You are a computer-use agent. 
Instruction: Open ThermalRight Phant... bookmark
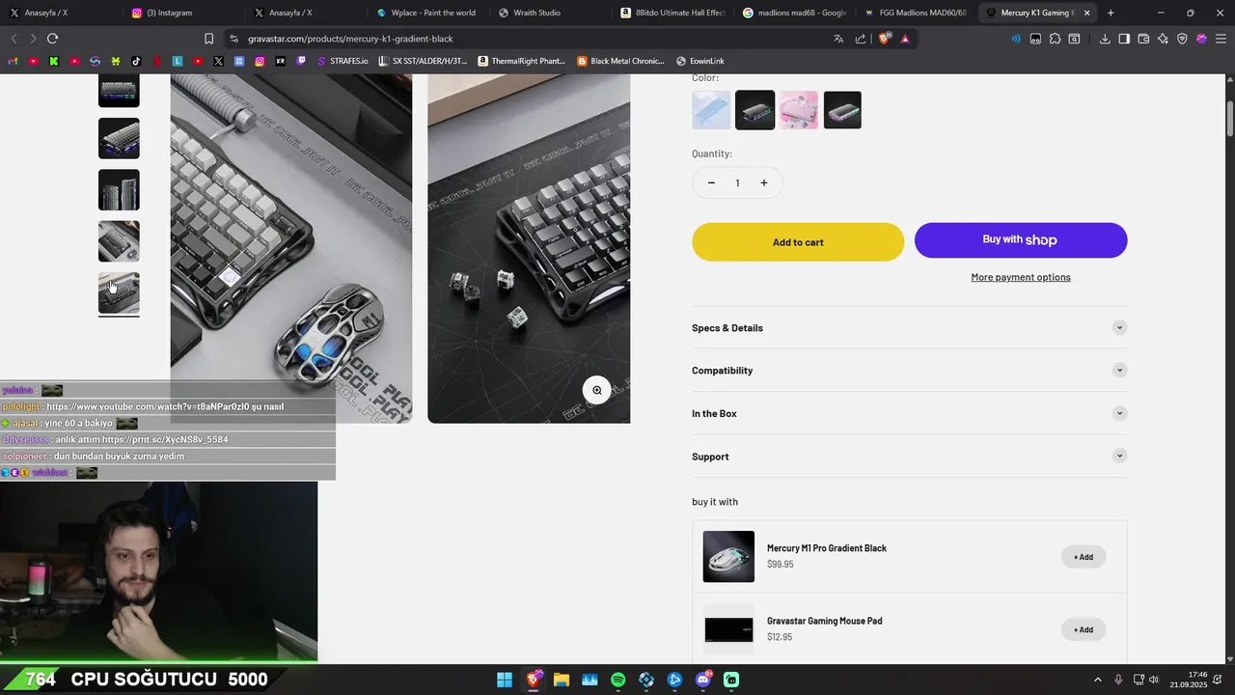(x=521, y=61)
